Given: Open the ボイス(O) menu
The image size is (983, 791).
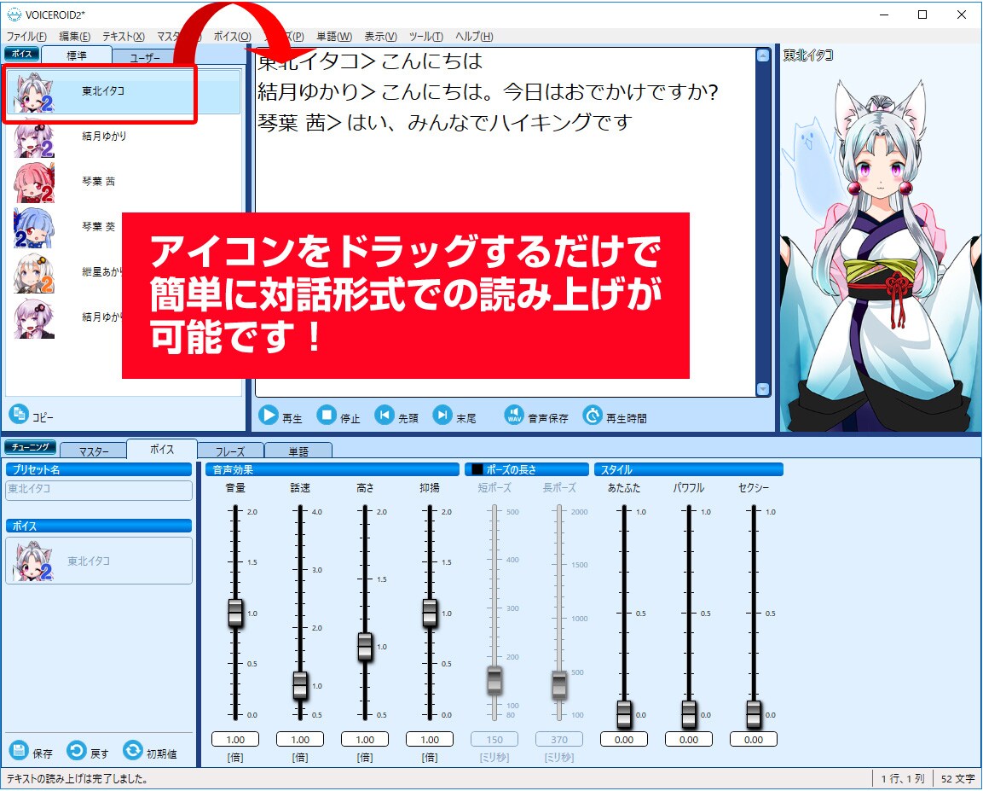Looking at the screenshot, I should click(233, 37).
